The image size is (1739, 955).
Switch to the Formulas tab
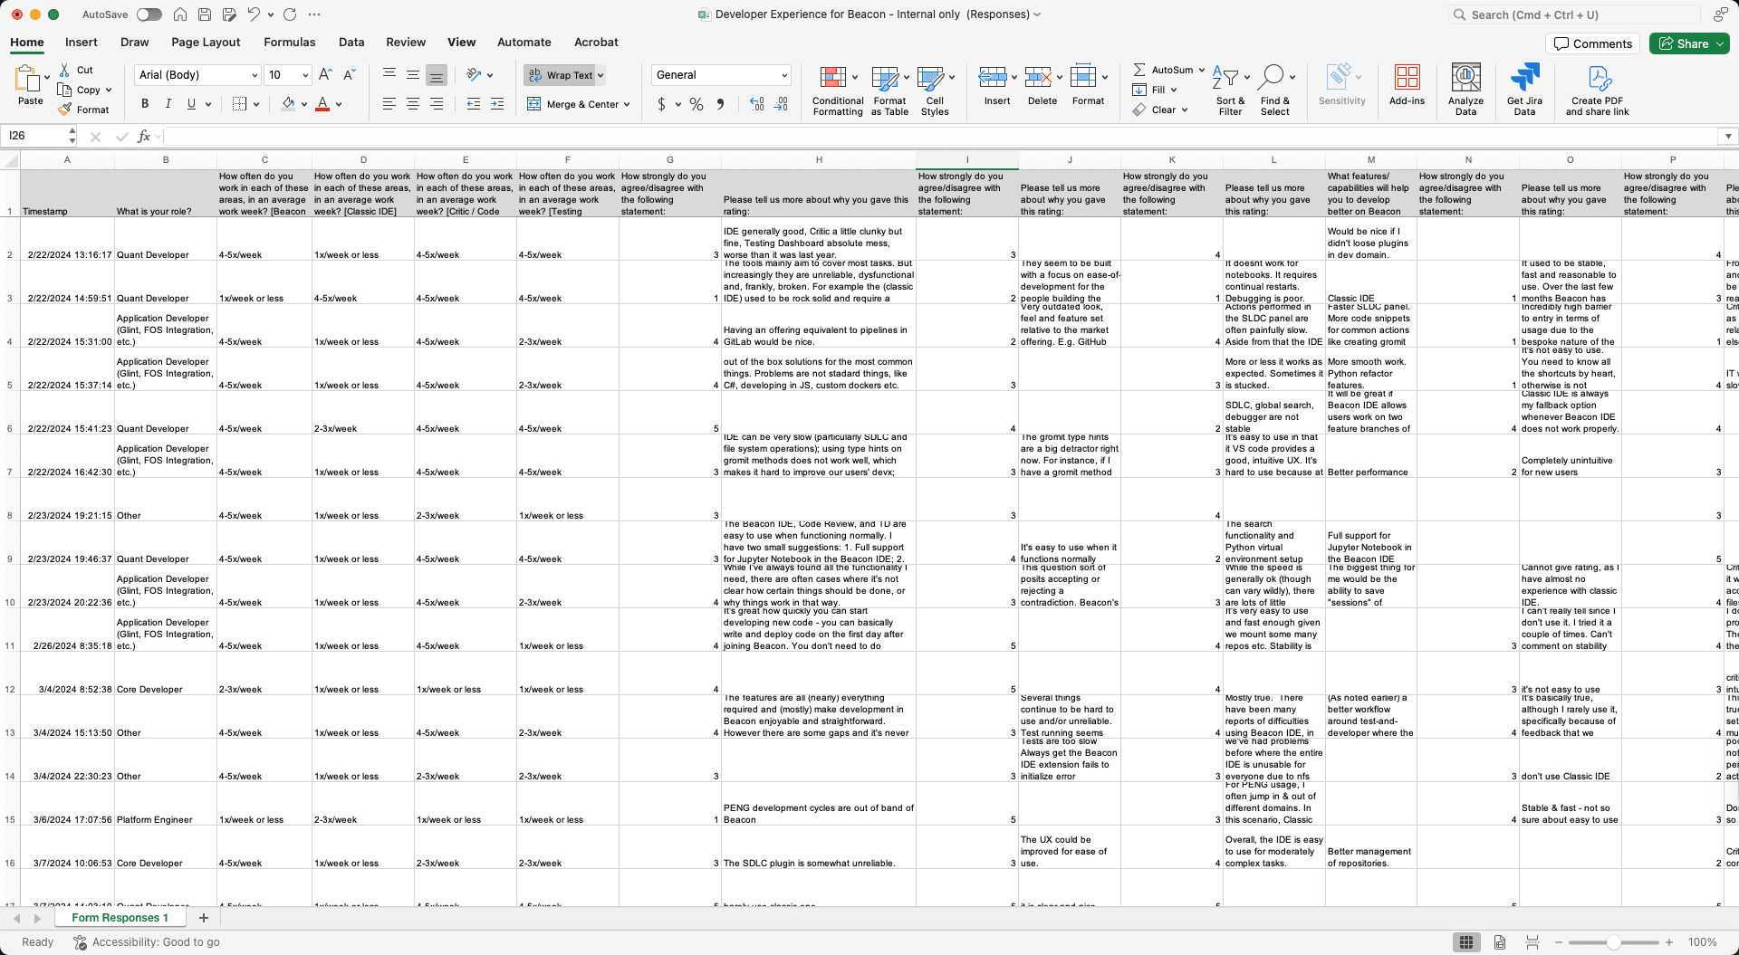pyautogui.click(x=289, y=43)
